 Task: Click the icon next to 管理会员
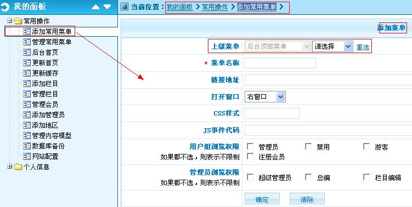(x=27, y=105)
